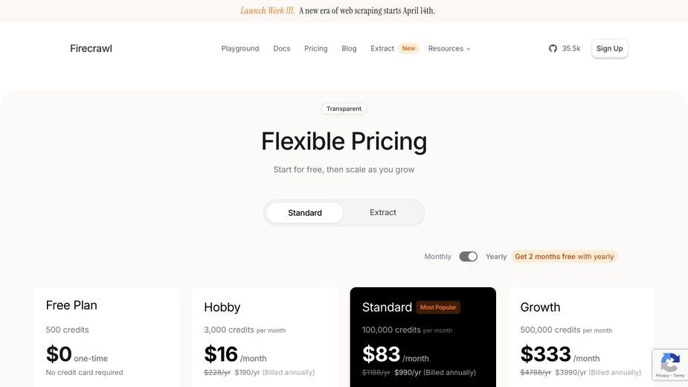Viewport: 688px width, 387px height.
Task: Click the Firecrawl logo
Action: (91, 48)
